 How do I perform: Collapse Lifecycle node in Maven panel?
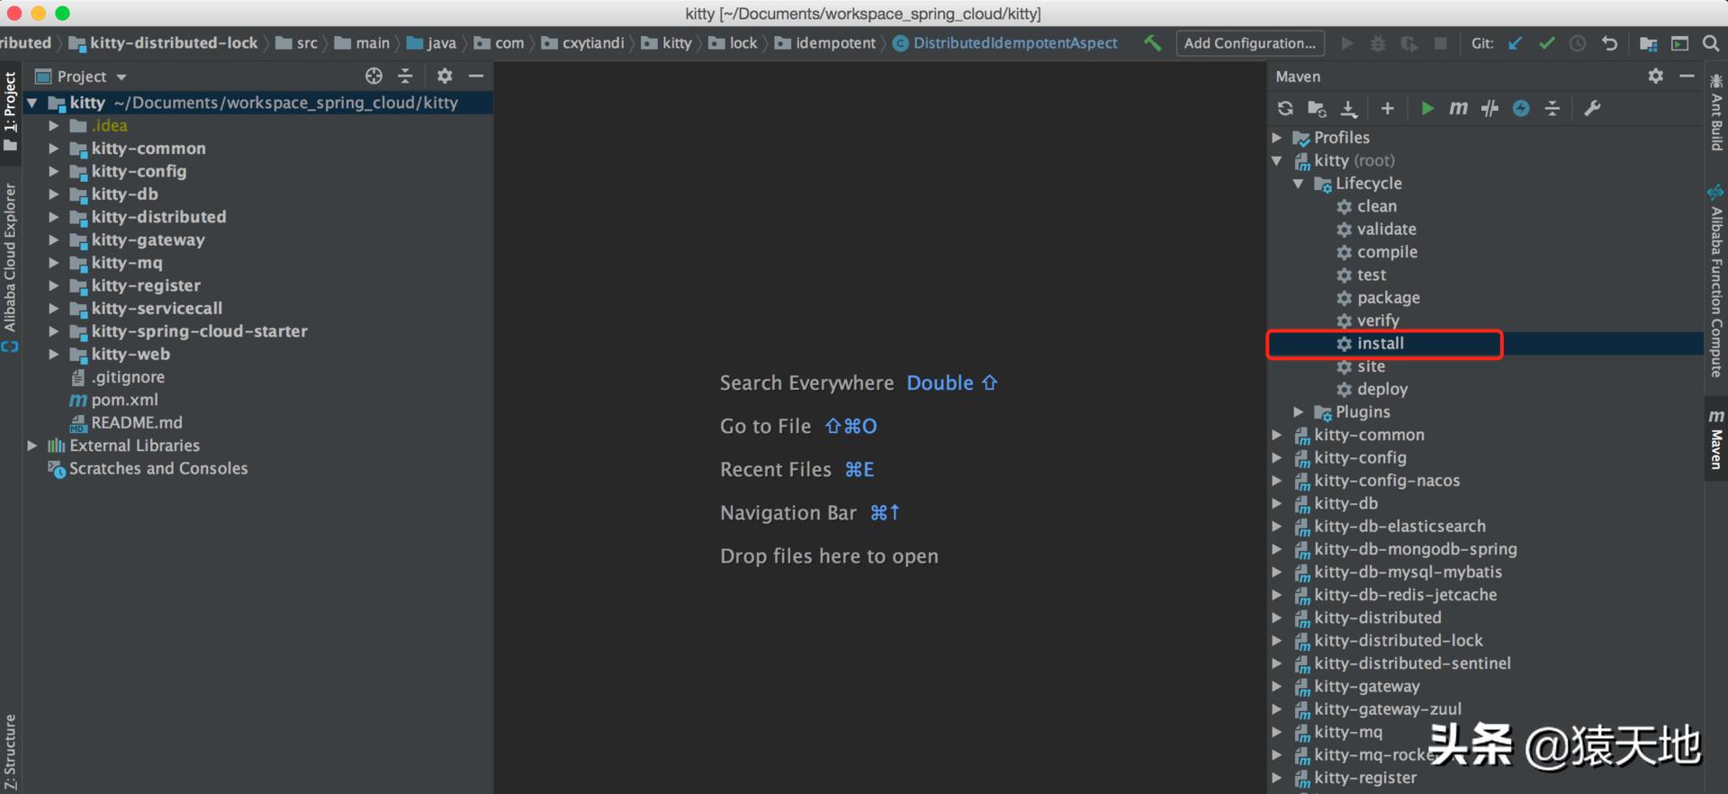1299,184
